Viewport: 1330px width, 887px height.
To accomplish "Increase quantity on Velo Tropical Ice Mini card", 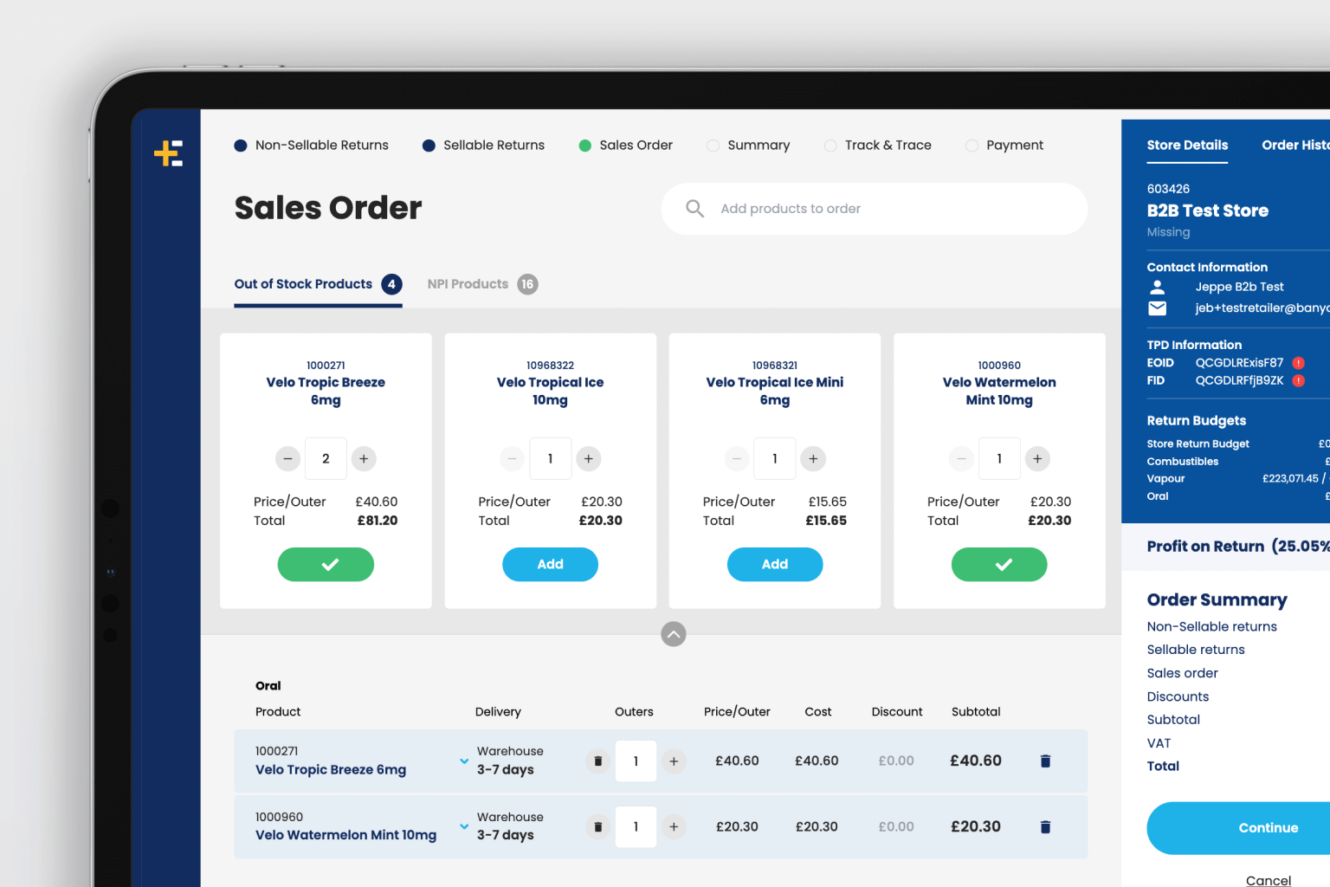I will click(812, 458).
